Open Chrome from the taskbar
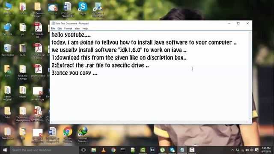The width and height of the screenshot is (274, 154). coord(113,150)
